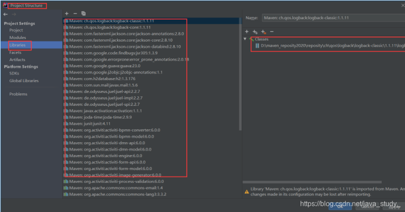This screenshot has width=405, height=212.
Task: Specify documentation URL plus-globe icon
Action: [x=255, y=32]
